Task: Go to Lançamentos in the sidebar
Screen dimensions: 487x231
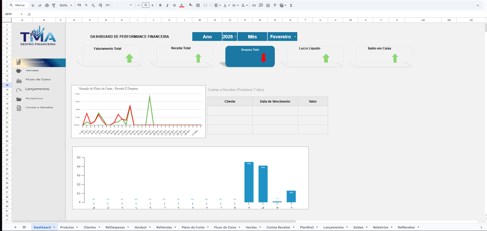Action: (x=37, y=89)
